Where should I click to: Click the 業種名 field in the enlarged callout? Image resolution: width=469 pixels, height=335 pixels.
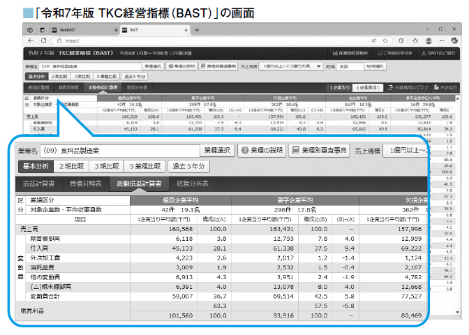pos(119,151)
